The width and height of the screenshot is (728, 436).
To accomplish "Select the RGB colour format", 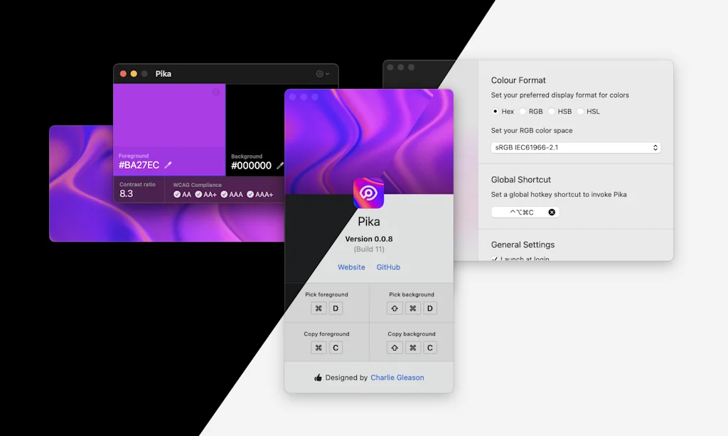I will pos(523,112).
